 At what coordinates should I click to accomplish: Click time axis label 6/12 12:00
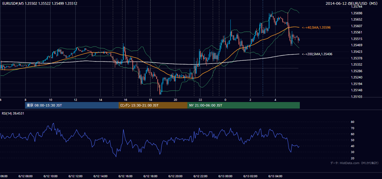tap(75, 176)
